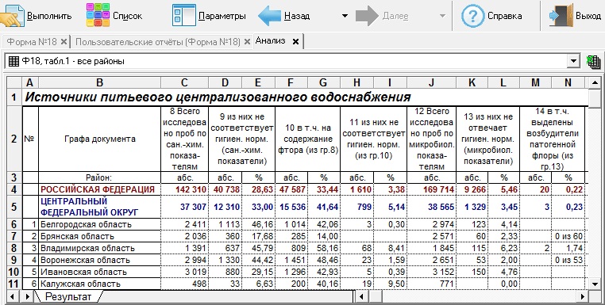Click the table icon inside the report combo box

tap(13, 61)
